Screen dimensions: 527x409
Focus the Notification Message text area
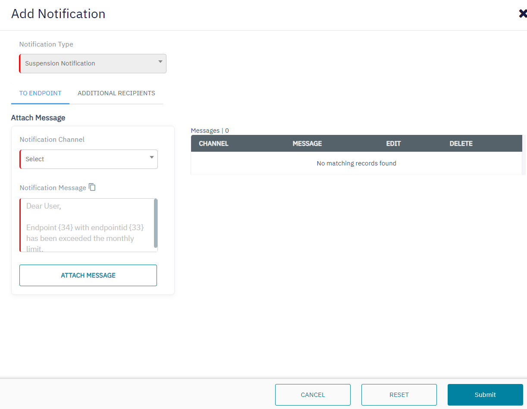coord(86,225)
